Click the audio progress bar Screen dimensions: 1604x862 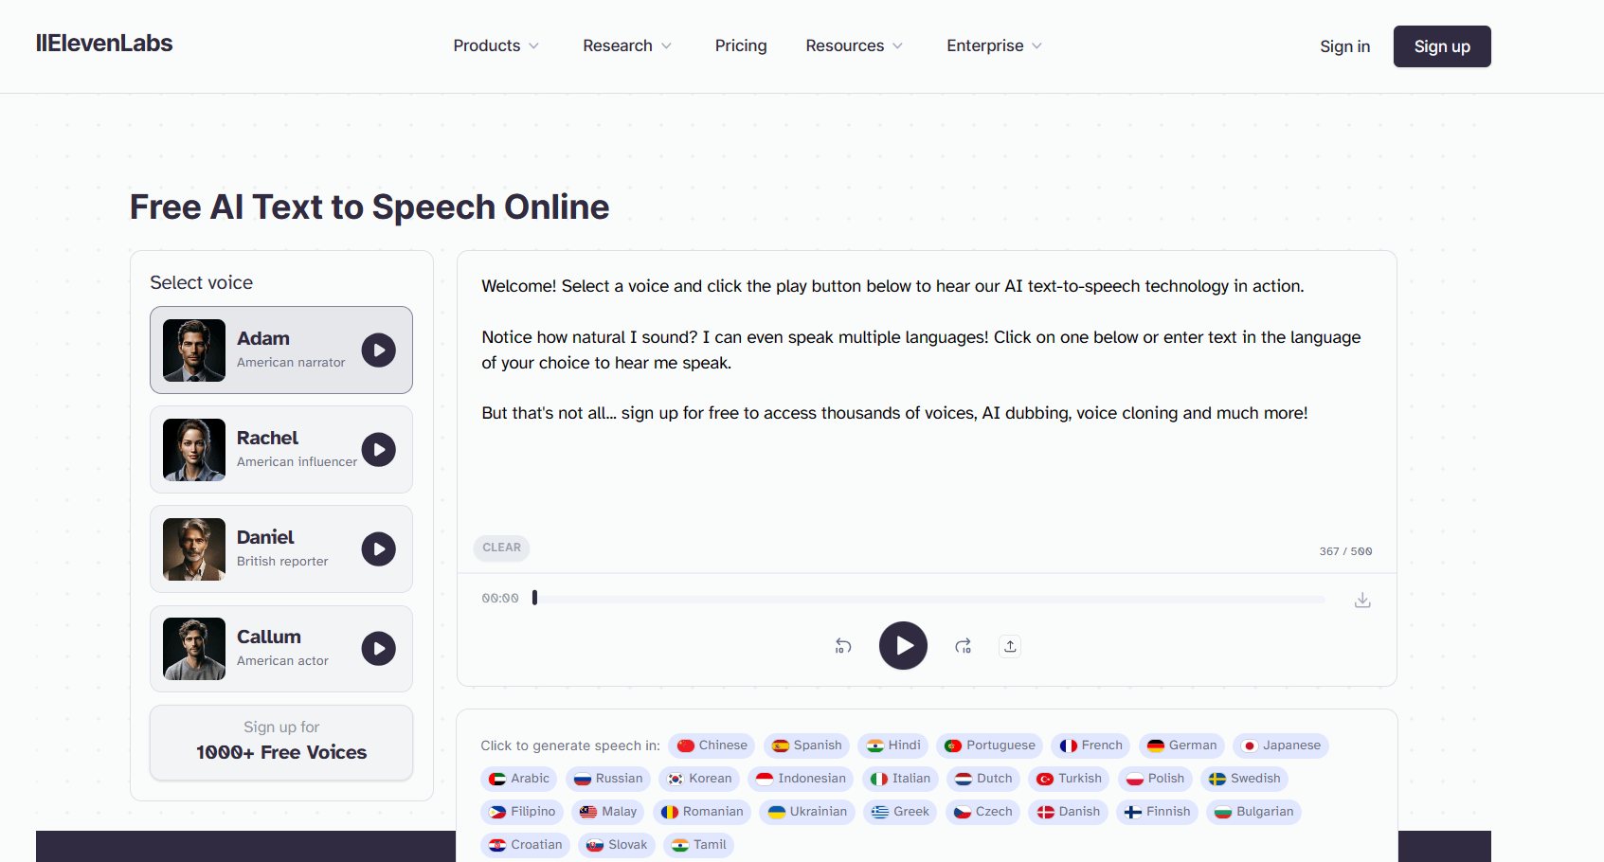pyautogui.click(x=928, y=599)
